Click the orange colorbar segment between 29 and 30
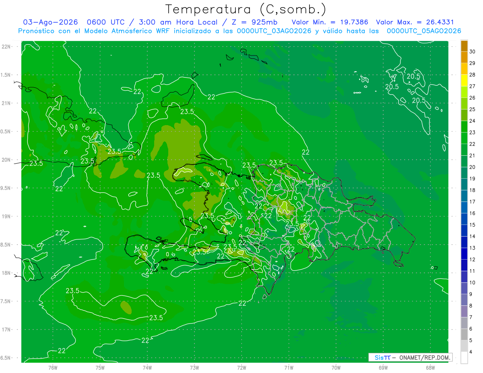The height and width of the screenshot is (373, 483). pos(464,57)
